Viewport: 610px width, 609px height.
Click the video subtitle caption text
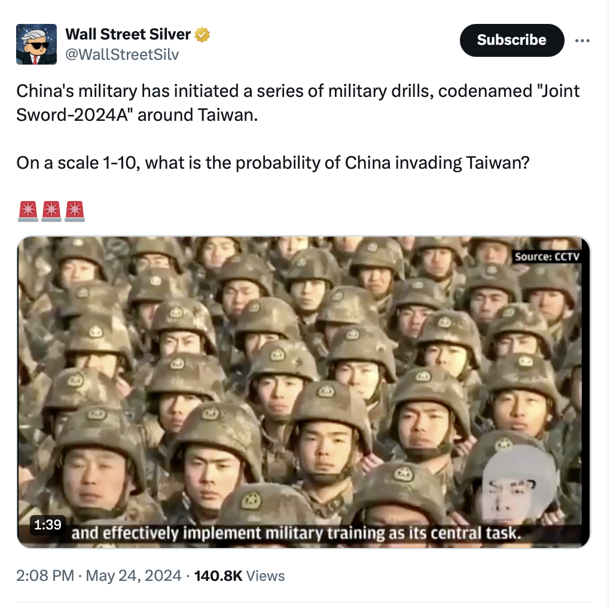[296, 533]
